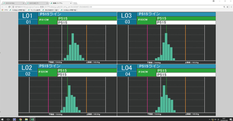Click the taskbar clock
The height and width of the screenshot is (121, 233).
tap(224, 119)
